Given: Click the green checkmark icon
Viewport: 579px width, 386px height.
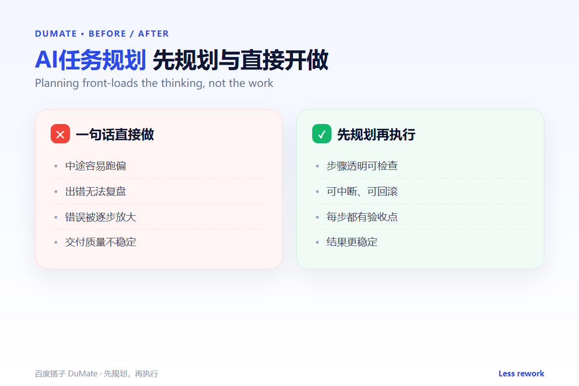Looking at the screenshot, I should 322,134.
